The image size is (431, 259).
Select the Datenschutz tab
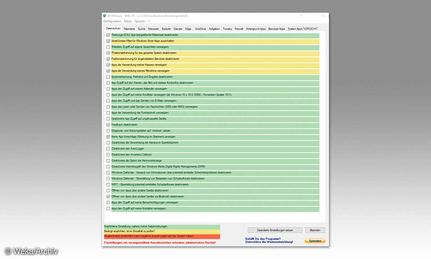113,28
